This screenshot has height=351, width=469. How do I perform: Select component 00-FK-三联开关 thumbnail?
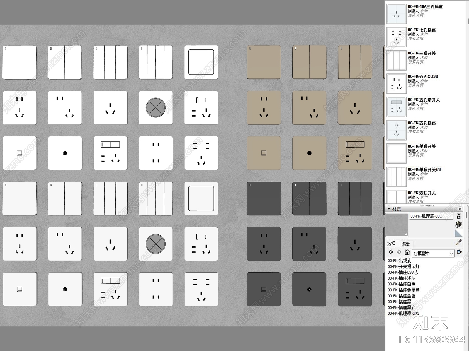(x=396, y=60)
